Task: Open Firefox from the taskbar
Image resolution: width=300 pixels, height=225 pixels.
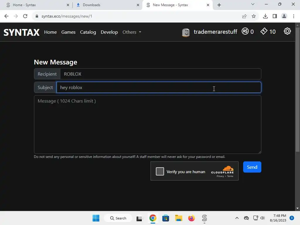Action: coord(192,218)
